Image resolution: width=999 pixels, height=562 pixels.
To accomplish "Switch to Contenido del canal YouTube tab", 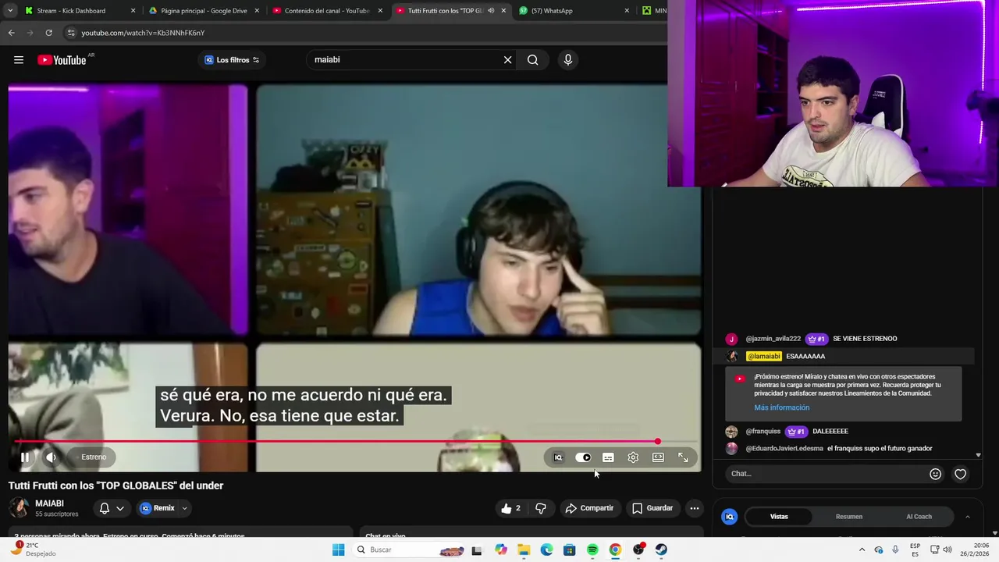I will click(x=326, y=11).
